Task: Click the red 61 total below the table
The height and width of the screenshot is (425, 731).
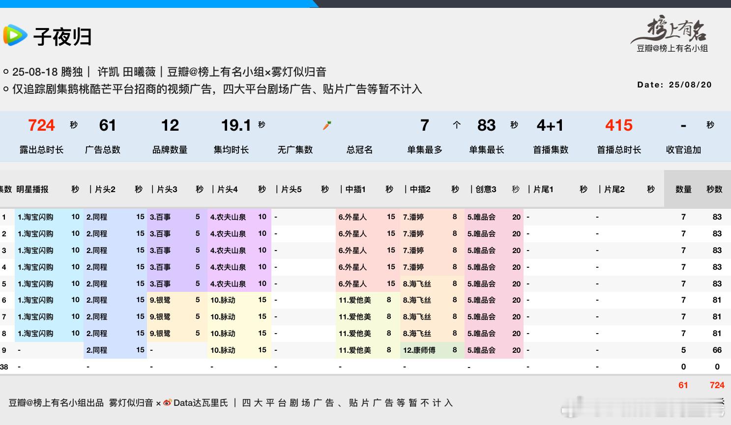Action: (x=683, y=385)
